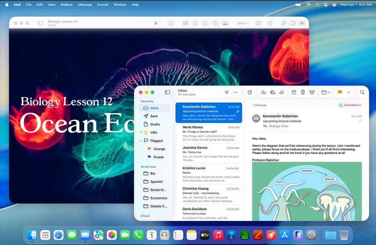
Task: Click the compose new message icon
Action: tap(250, 92)
